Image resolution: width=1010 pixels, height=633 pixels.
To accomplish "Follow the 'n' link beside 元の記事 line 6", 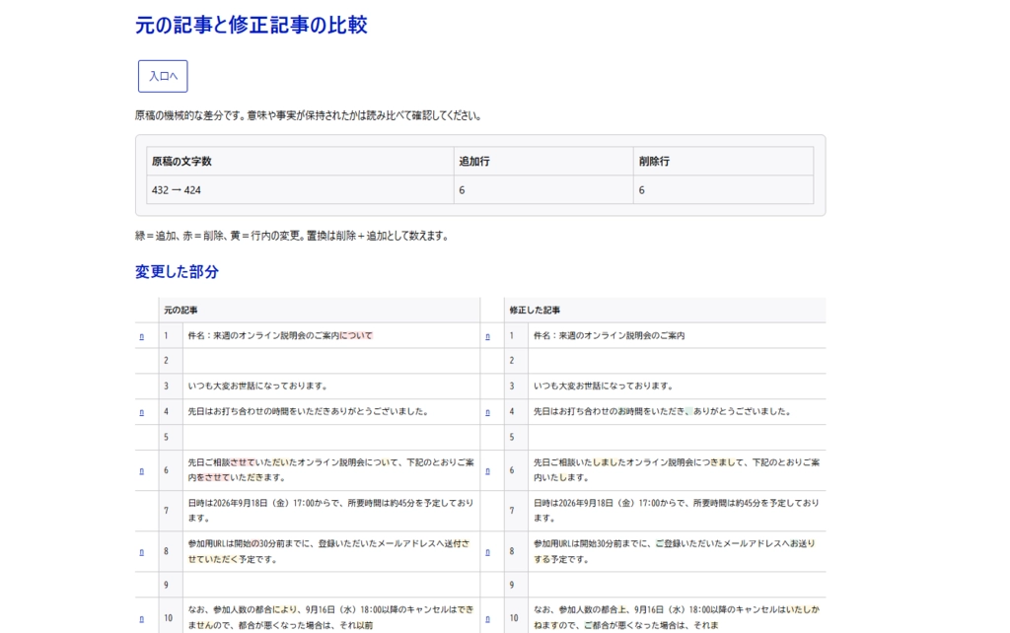I will point(142,471).
